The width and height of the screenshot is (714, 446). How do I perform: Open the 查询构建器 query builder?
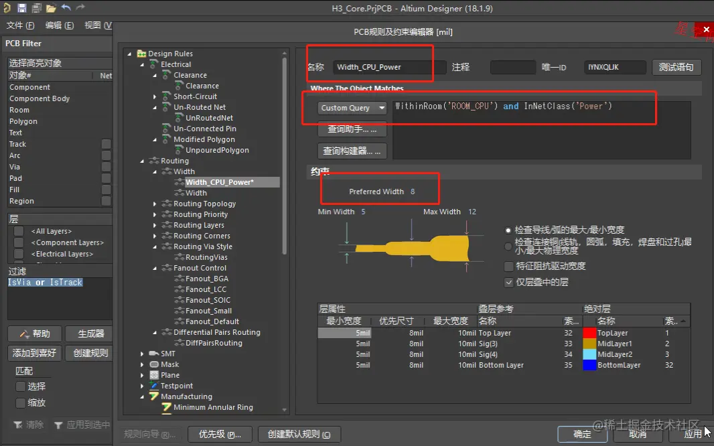pos(352,151)
